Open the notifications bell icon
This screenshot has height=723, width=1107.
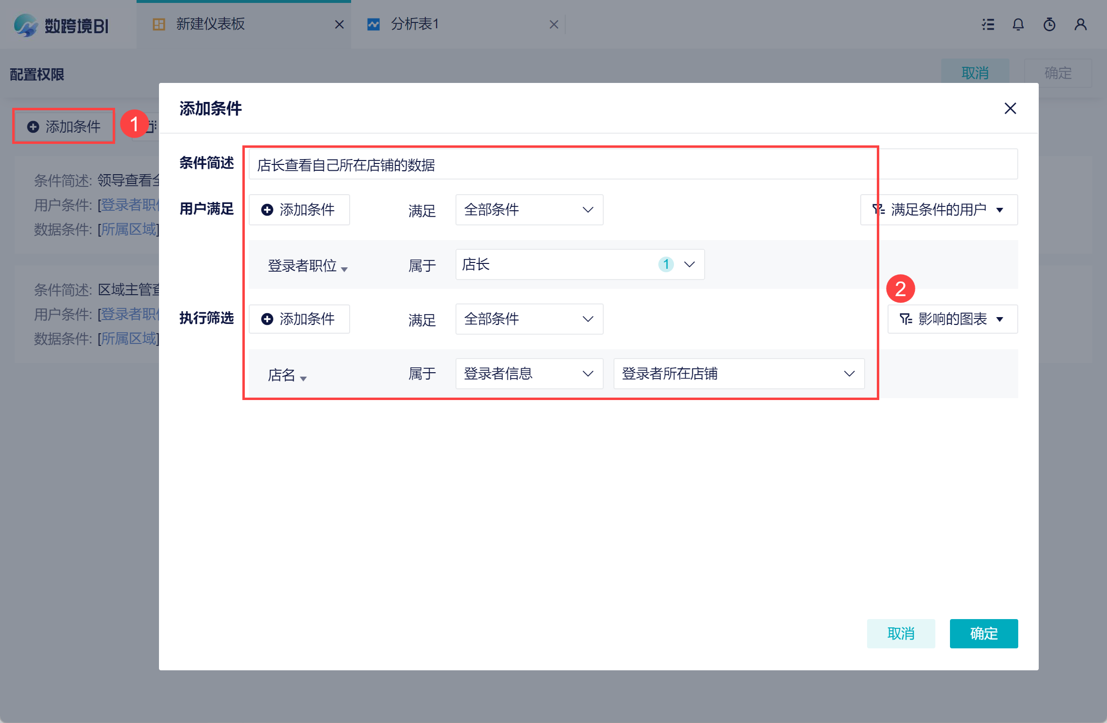[1018, 24]
